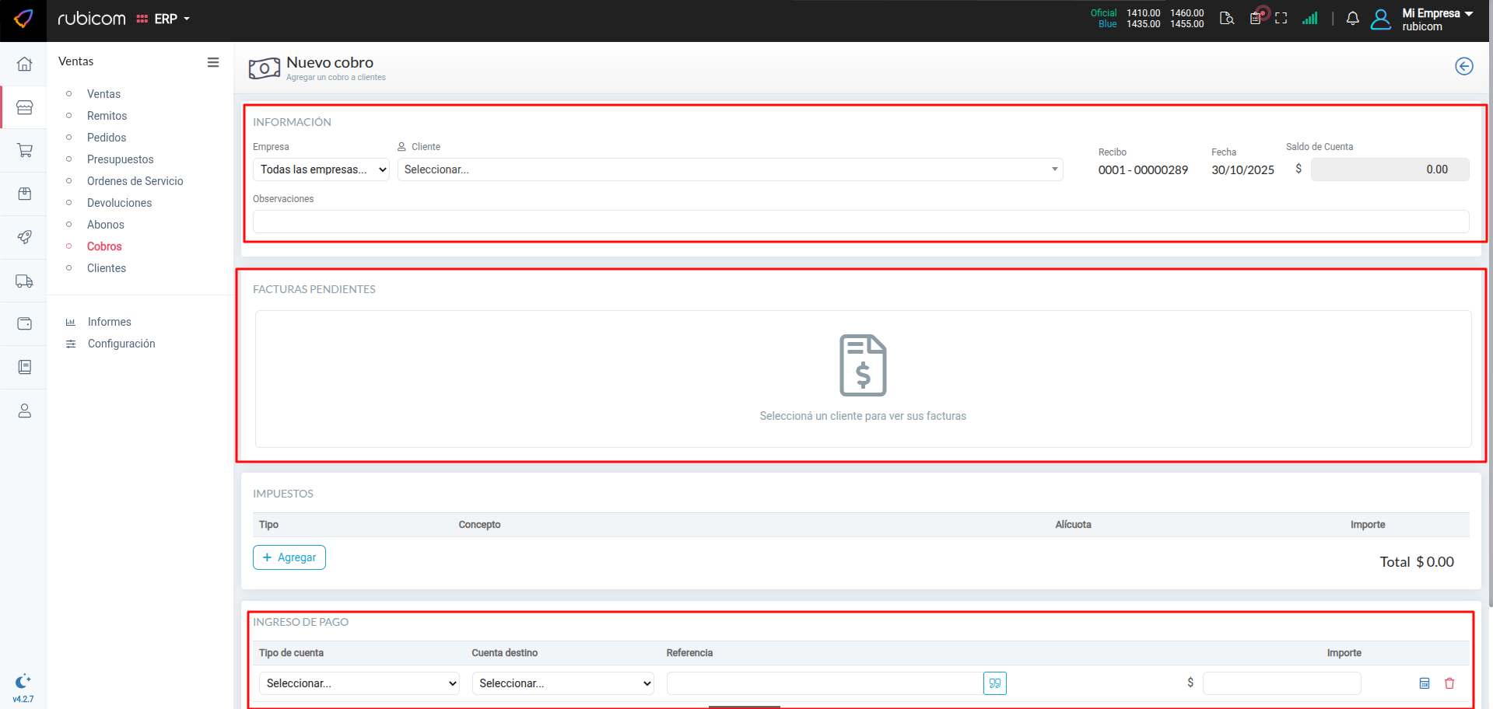Toggle dark mode moon icon
Viewport: 1493px width, 709px height.
click(23, 681)
